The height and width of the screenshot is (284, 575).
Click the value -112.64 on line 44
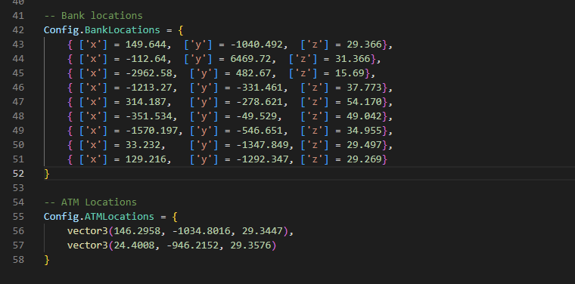tap(145, 59)
